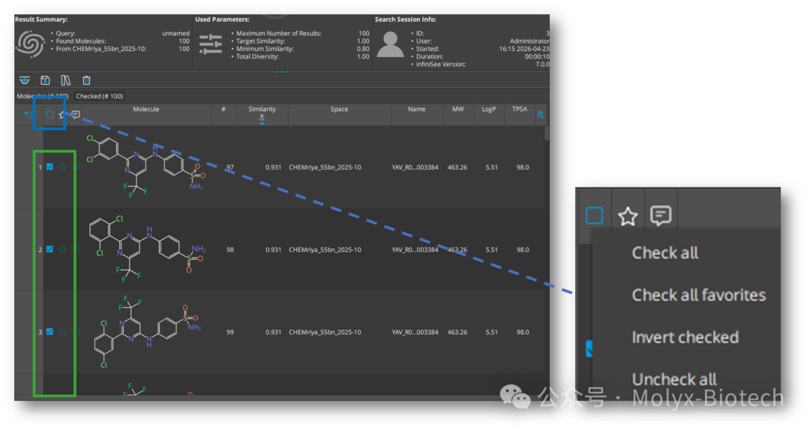810x430 pixels.
Task: Click row 2 similarity value 0.931
Action: coord(273,250)
